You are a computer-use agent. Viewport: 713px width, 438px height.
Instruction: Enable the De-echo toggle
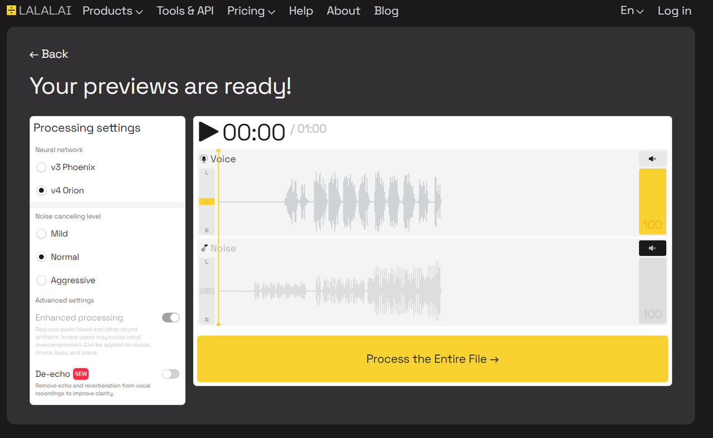pyautogui.click(x=170, y=374)
